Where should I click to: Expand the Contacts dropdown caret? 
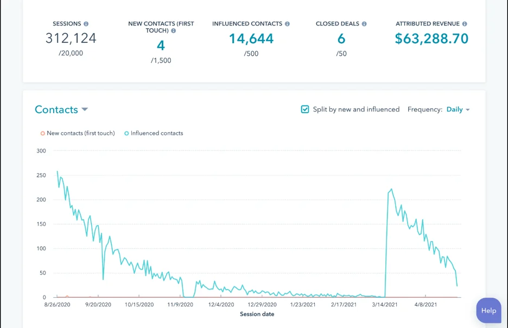85,109
